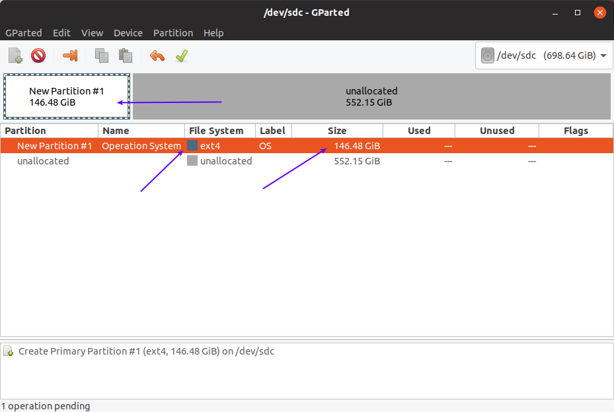Open the GParted menu
Image resolution: width=614 pixels, height=412 pixels.
point(24,32)
